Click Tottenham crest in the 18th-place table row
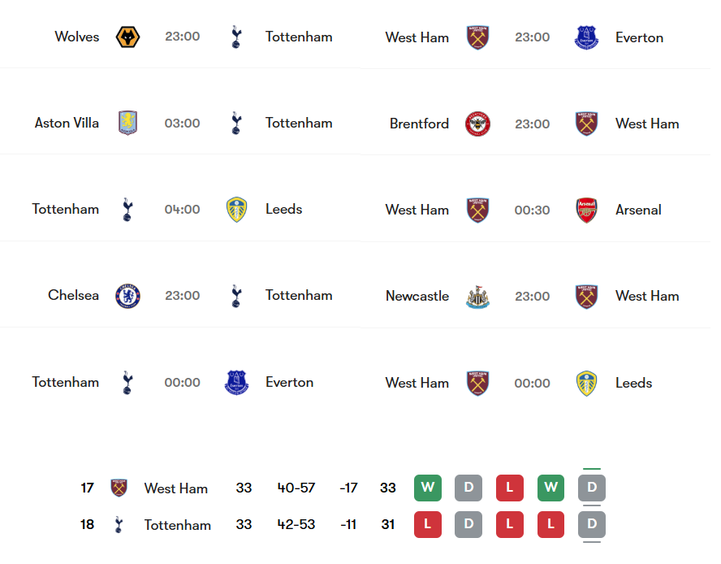721x564 pixels. tap(119, 525)
